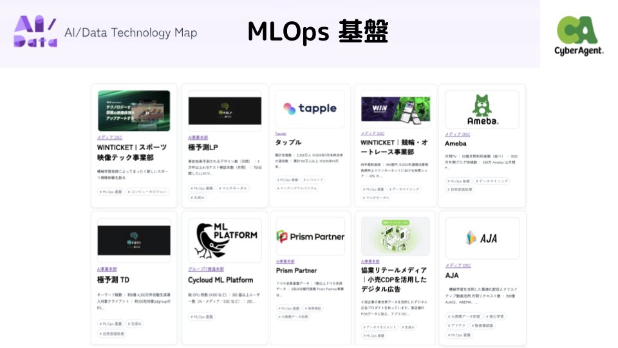Open the AJA logo thumbnail
This screenshot has width=618, height=348.
coord(482,238)
